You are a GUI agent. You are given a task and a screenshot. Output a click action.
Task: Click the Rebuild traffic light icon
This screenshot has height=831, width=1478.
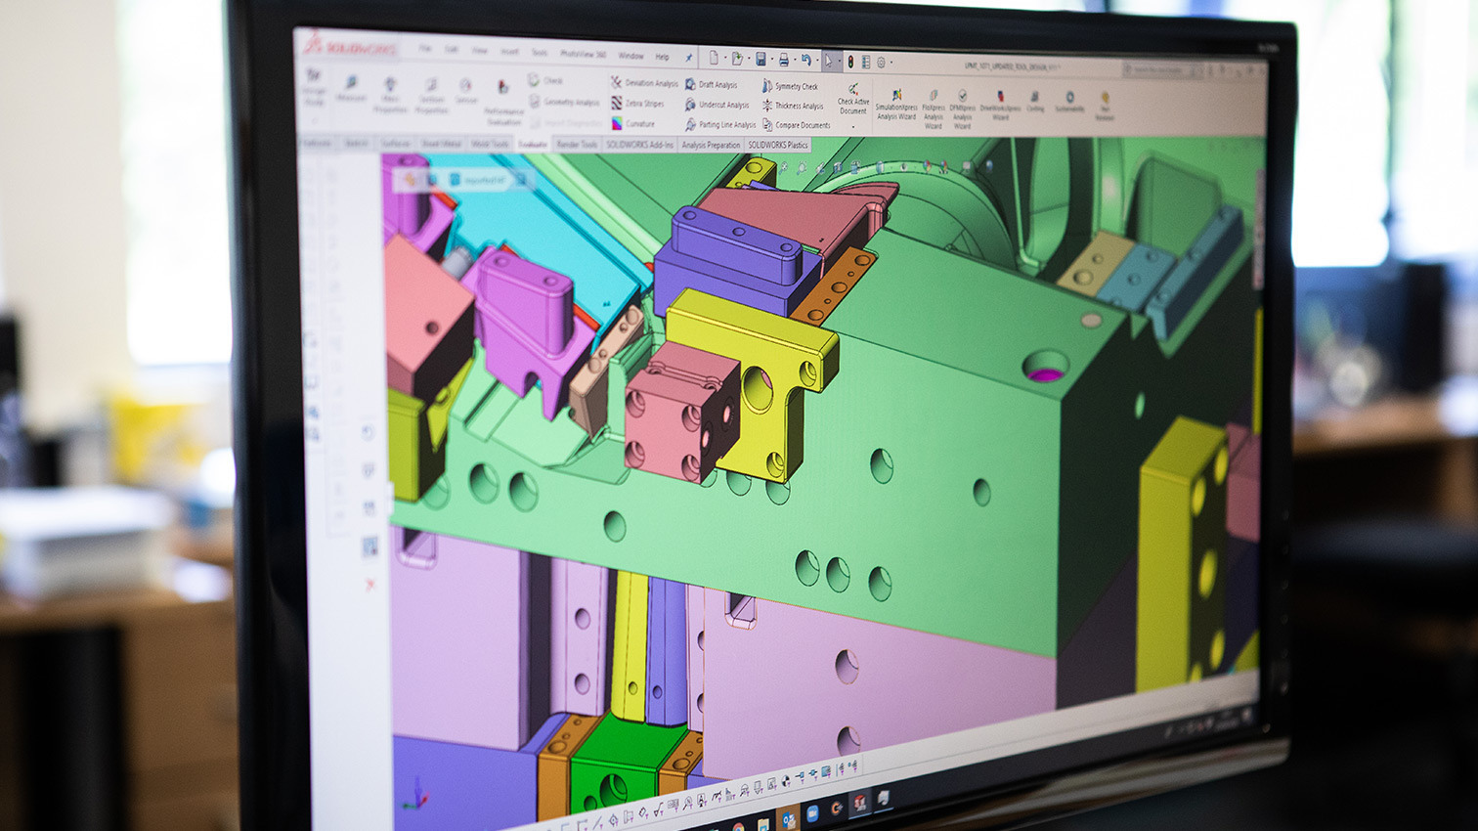tap(850, 62)
